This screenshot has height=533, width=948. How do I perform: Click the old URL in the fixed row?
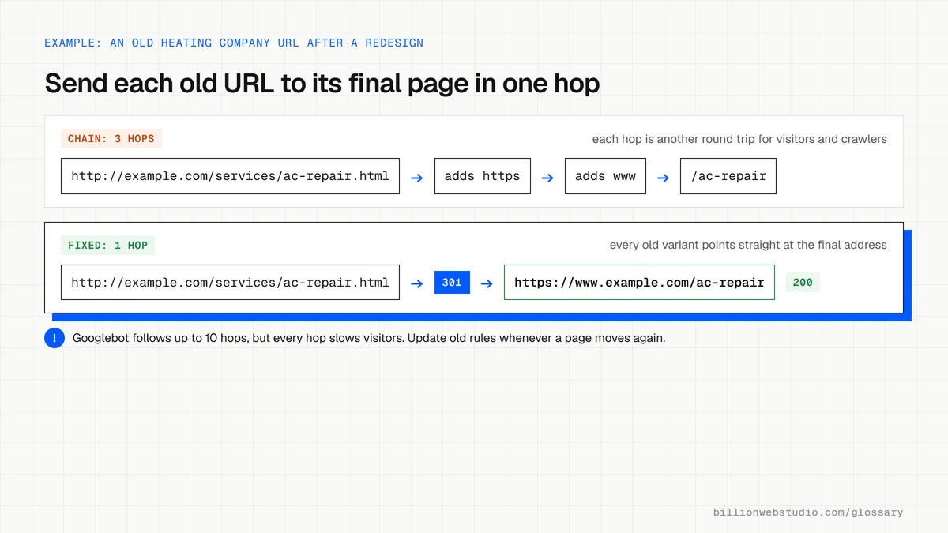pyautogui.click(x=230, y=283)
